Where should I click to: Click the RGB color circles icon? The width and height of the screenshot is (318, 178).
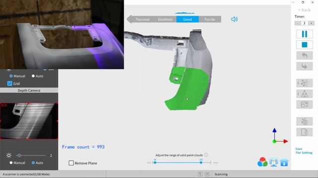pos(262,162)
